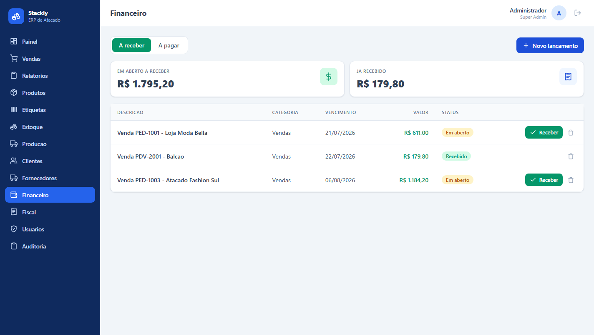Click Receber for Venda PED-1001
Image resolution: width=594 pixels, height=335 pixels.
coord(544,132)
